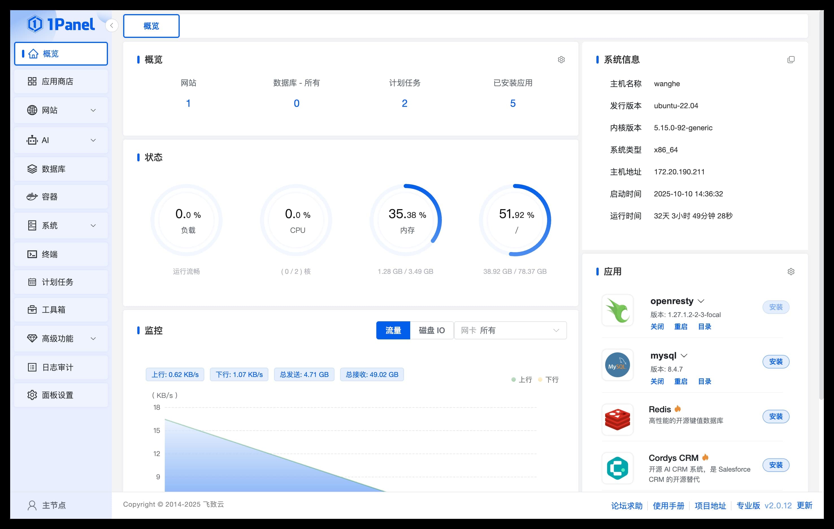This screenshot has width=834, height=529.
Task: Select the 概览 tab at top
Action: (151, 26)
